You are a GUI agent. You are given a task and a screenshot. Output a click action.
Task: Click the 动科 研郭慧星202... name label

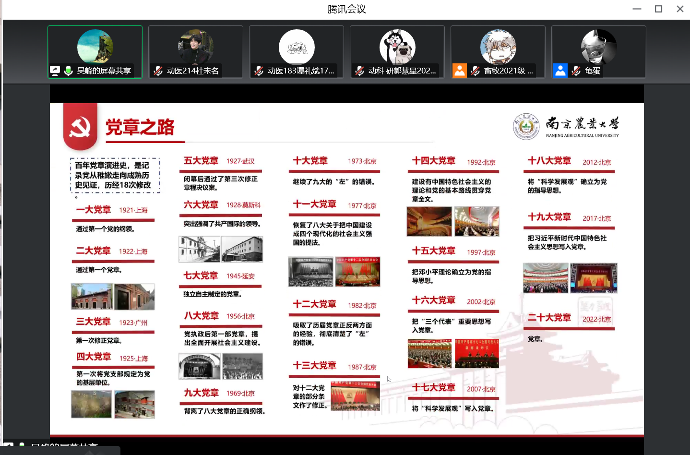tap(402, 71)
